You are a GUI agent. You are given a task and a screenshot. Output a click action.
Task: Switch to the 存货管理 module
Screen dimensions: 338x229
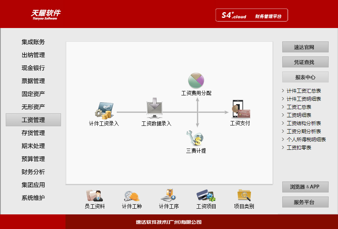(x=33, y=133)
